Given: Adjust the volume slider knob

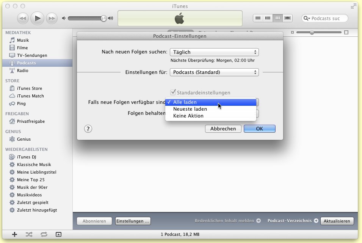Looking at the screenshot, I should pyautogui.click(x=103, y=18).
